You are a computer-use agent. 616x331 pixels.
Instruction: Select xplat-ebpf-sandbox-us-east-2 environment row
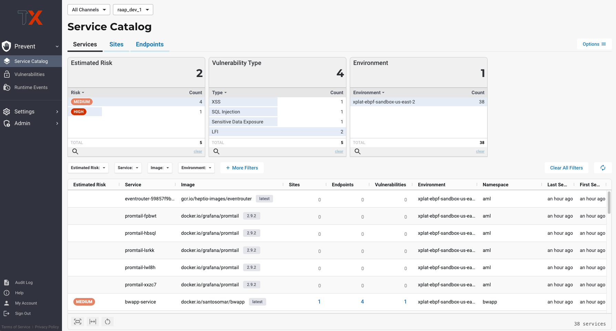pos(419,102)
